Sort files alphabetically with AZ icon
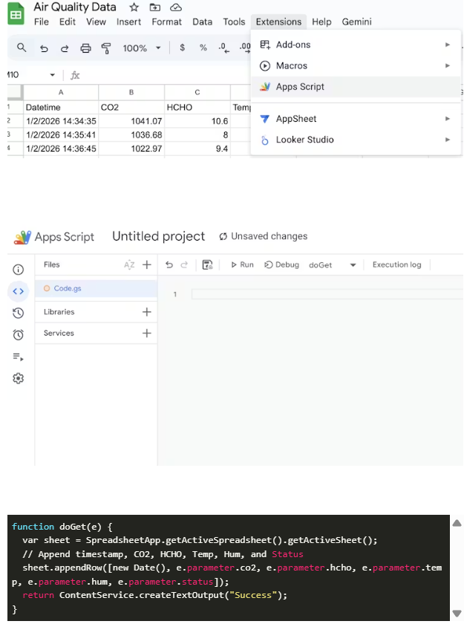 coord(129,264)
